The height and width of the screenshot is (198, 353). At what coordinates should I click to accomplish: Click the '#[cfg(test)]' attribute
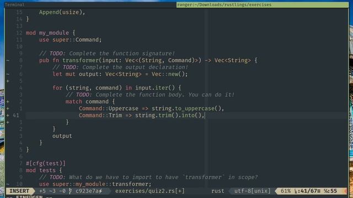46,163
